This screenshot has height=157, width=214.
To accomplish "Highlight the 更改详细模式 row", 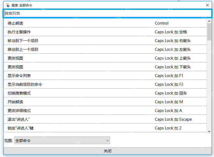I will pos(105,111).
